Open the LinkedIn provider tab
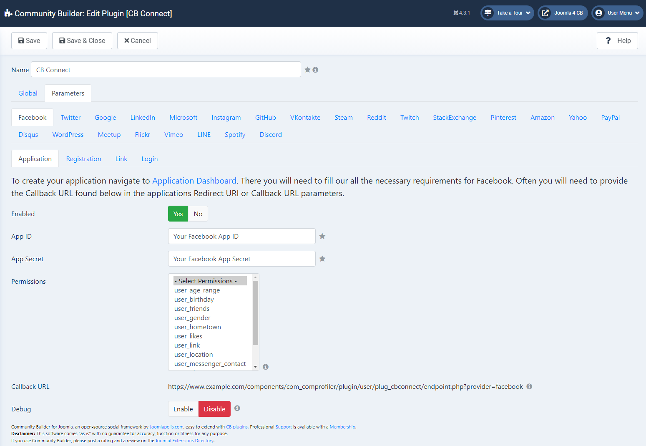Screen dimensions: 646x446 point(143,117)
